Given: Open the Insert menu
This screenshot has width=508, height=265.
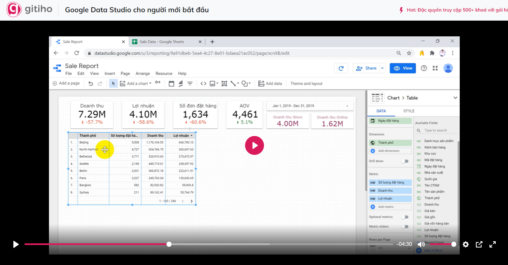Looking at the screenshot, I should [x=110, y=73].
